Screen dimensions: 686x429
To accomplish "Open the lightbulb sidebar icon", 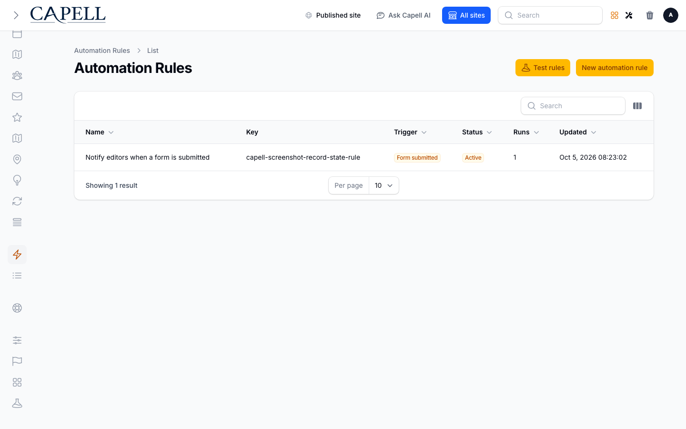I will pyautogui.click(x=17, y=180).
